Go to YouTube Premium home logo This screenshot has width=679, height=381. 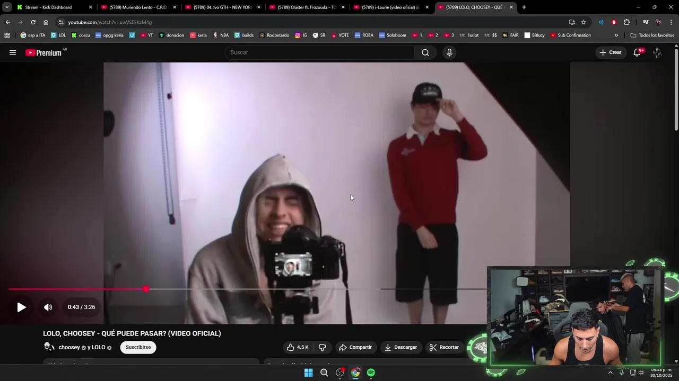pyautogui.click(x=43, y=53)
